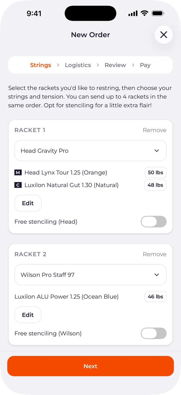Tap the orange Next button

(90, 366)
